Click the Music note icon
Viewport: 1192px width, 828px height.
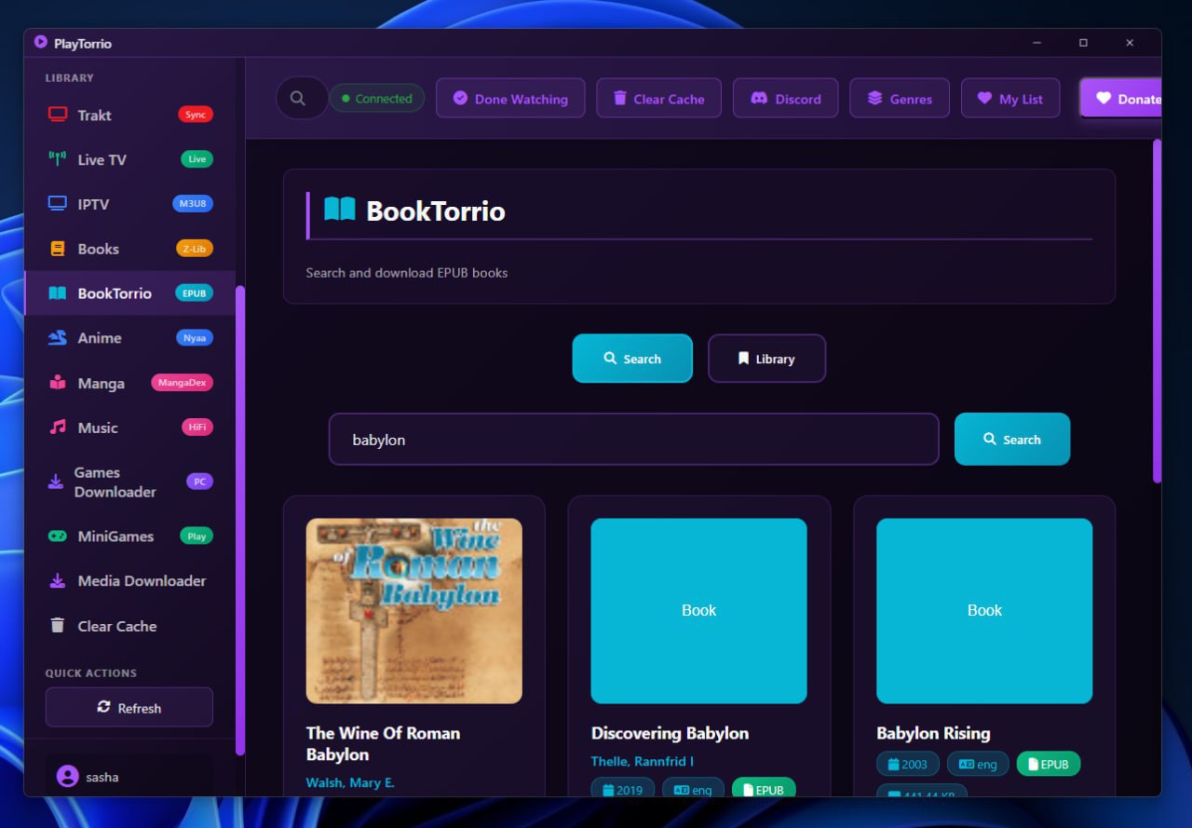58,428
